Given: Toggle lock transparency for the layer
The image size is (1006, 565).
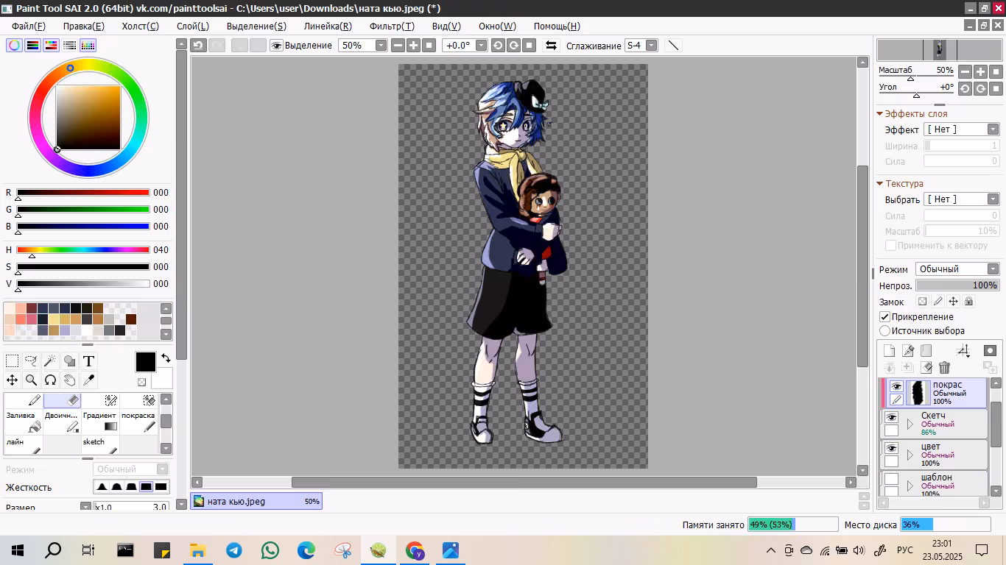Looking at the screenshot, I should click(x=922, y=302).
